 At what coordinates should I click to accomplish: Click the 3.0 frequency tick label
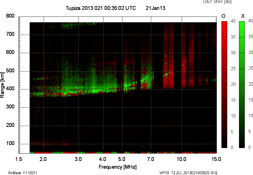click(x=78, y=159)
